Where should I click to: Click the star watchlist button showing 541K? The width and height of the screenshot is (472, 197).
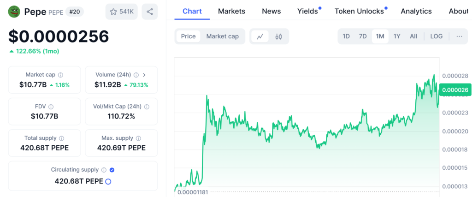tap(121, 12)
